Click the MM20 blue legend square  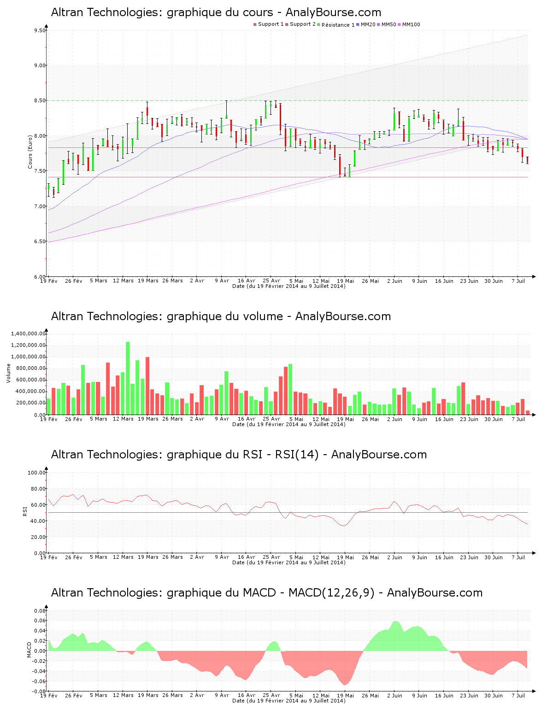pos(358,24)
